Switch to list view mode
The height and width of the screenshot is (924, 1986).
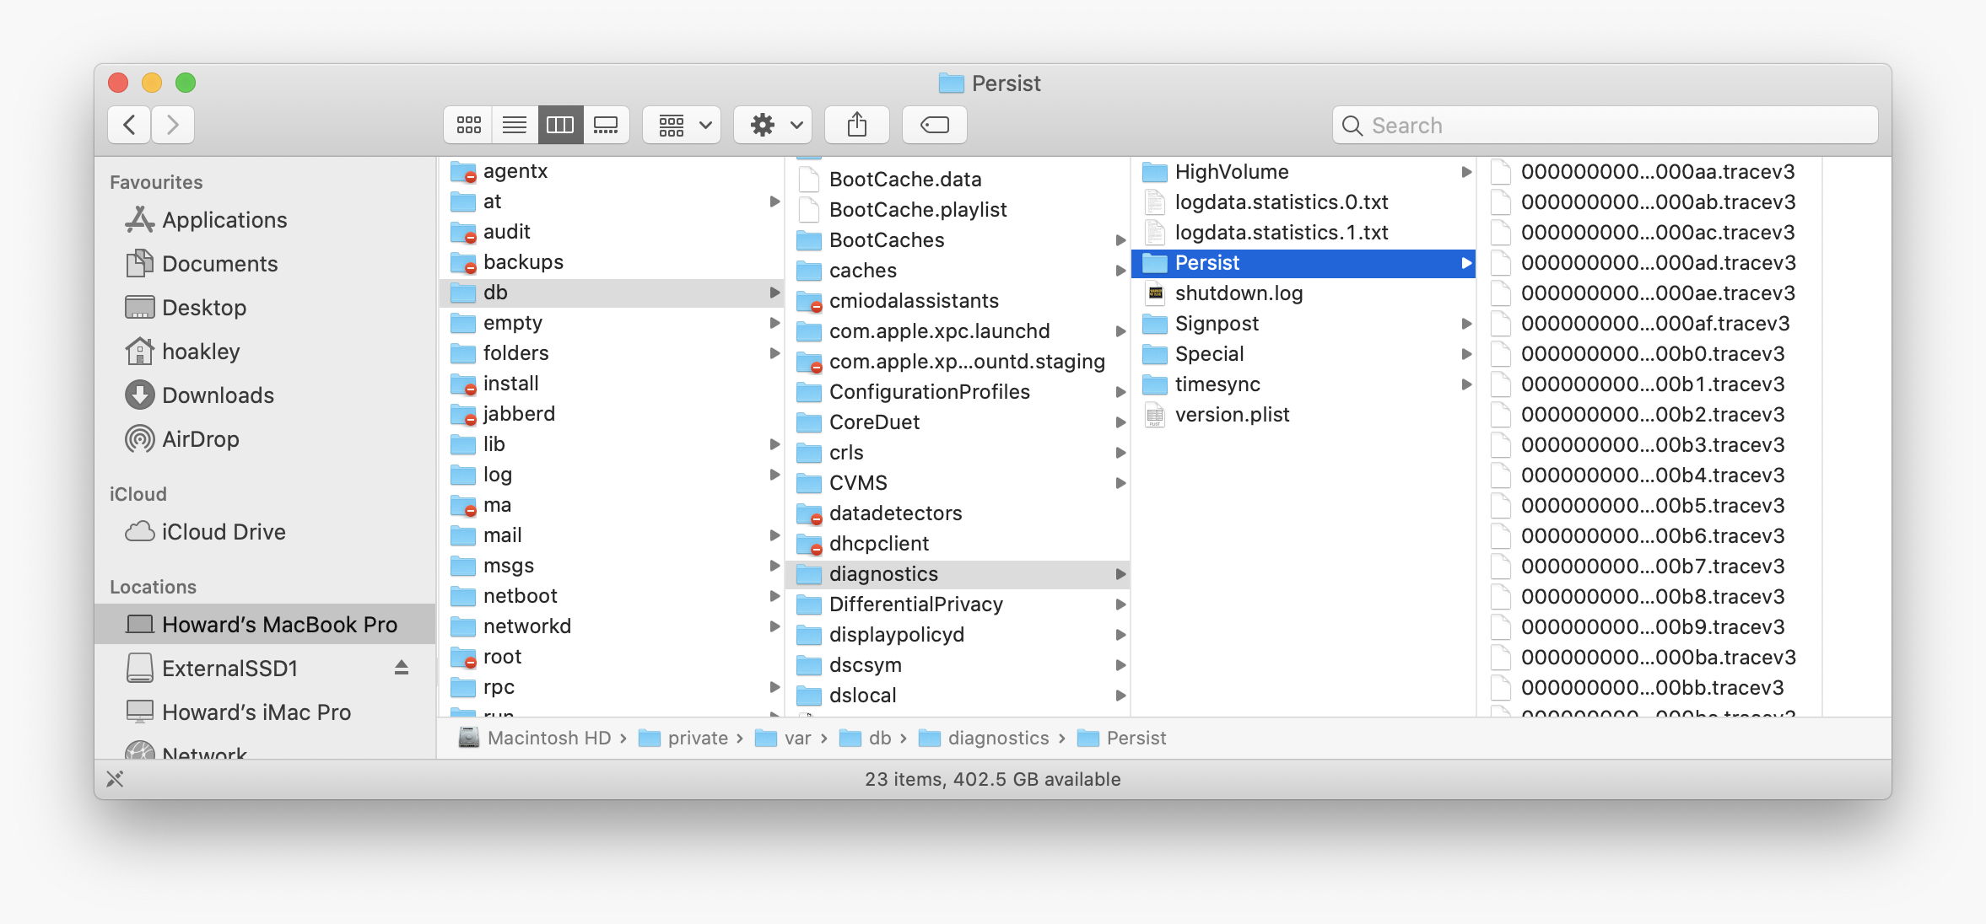(515, 126)
